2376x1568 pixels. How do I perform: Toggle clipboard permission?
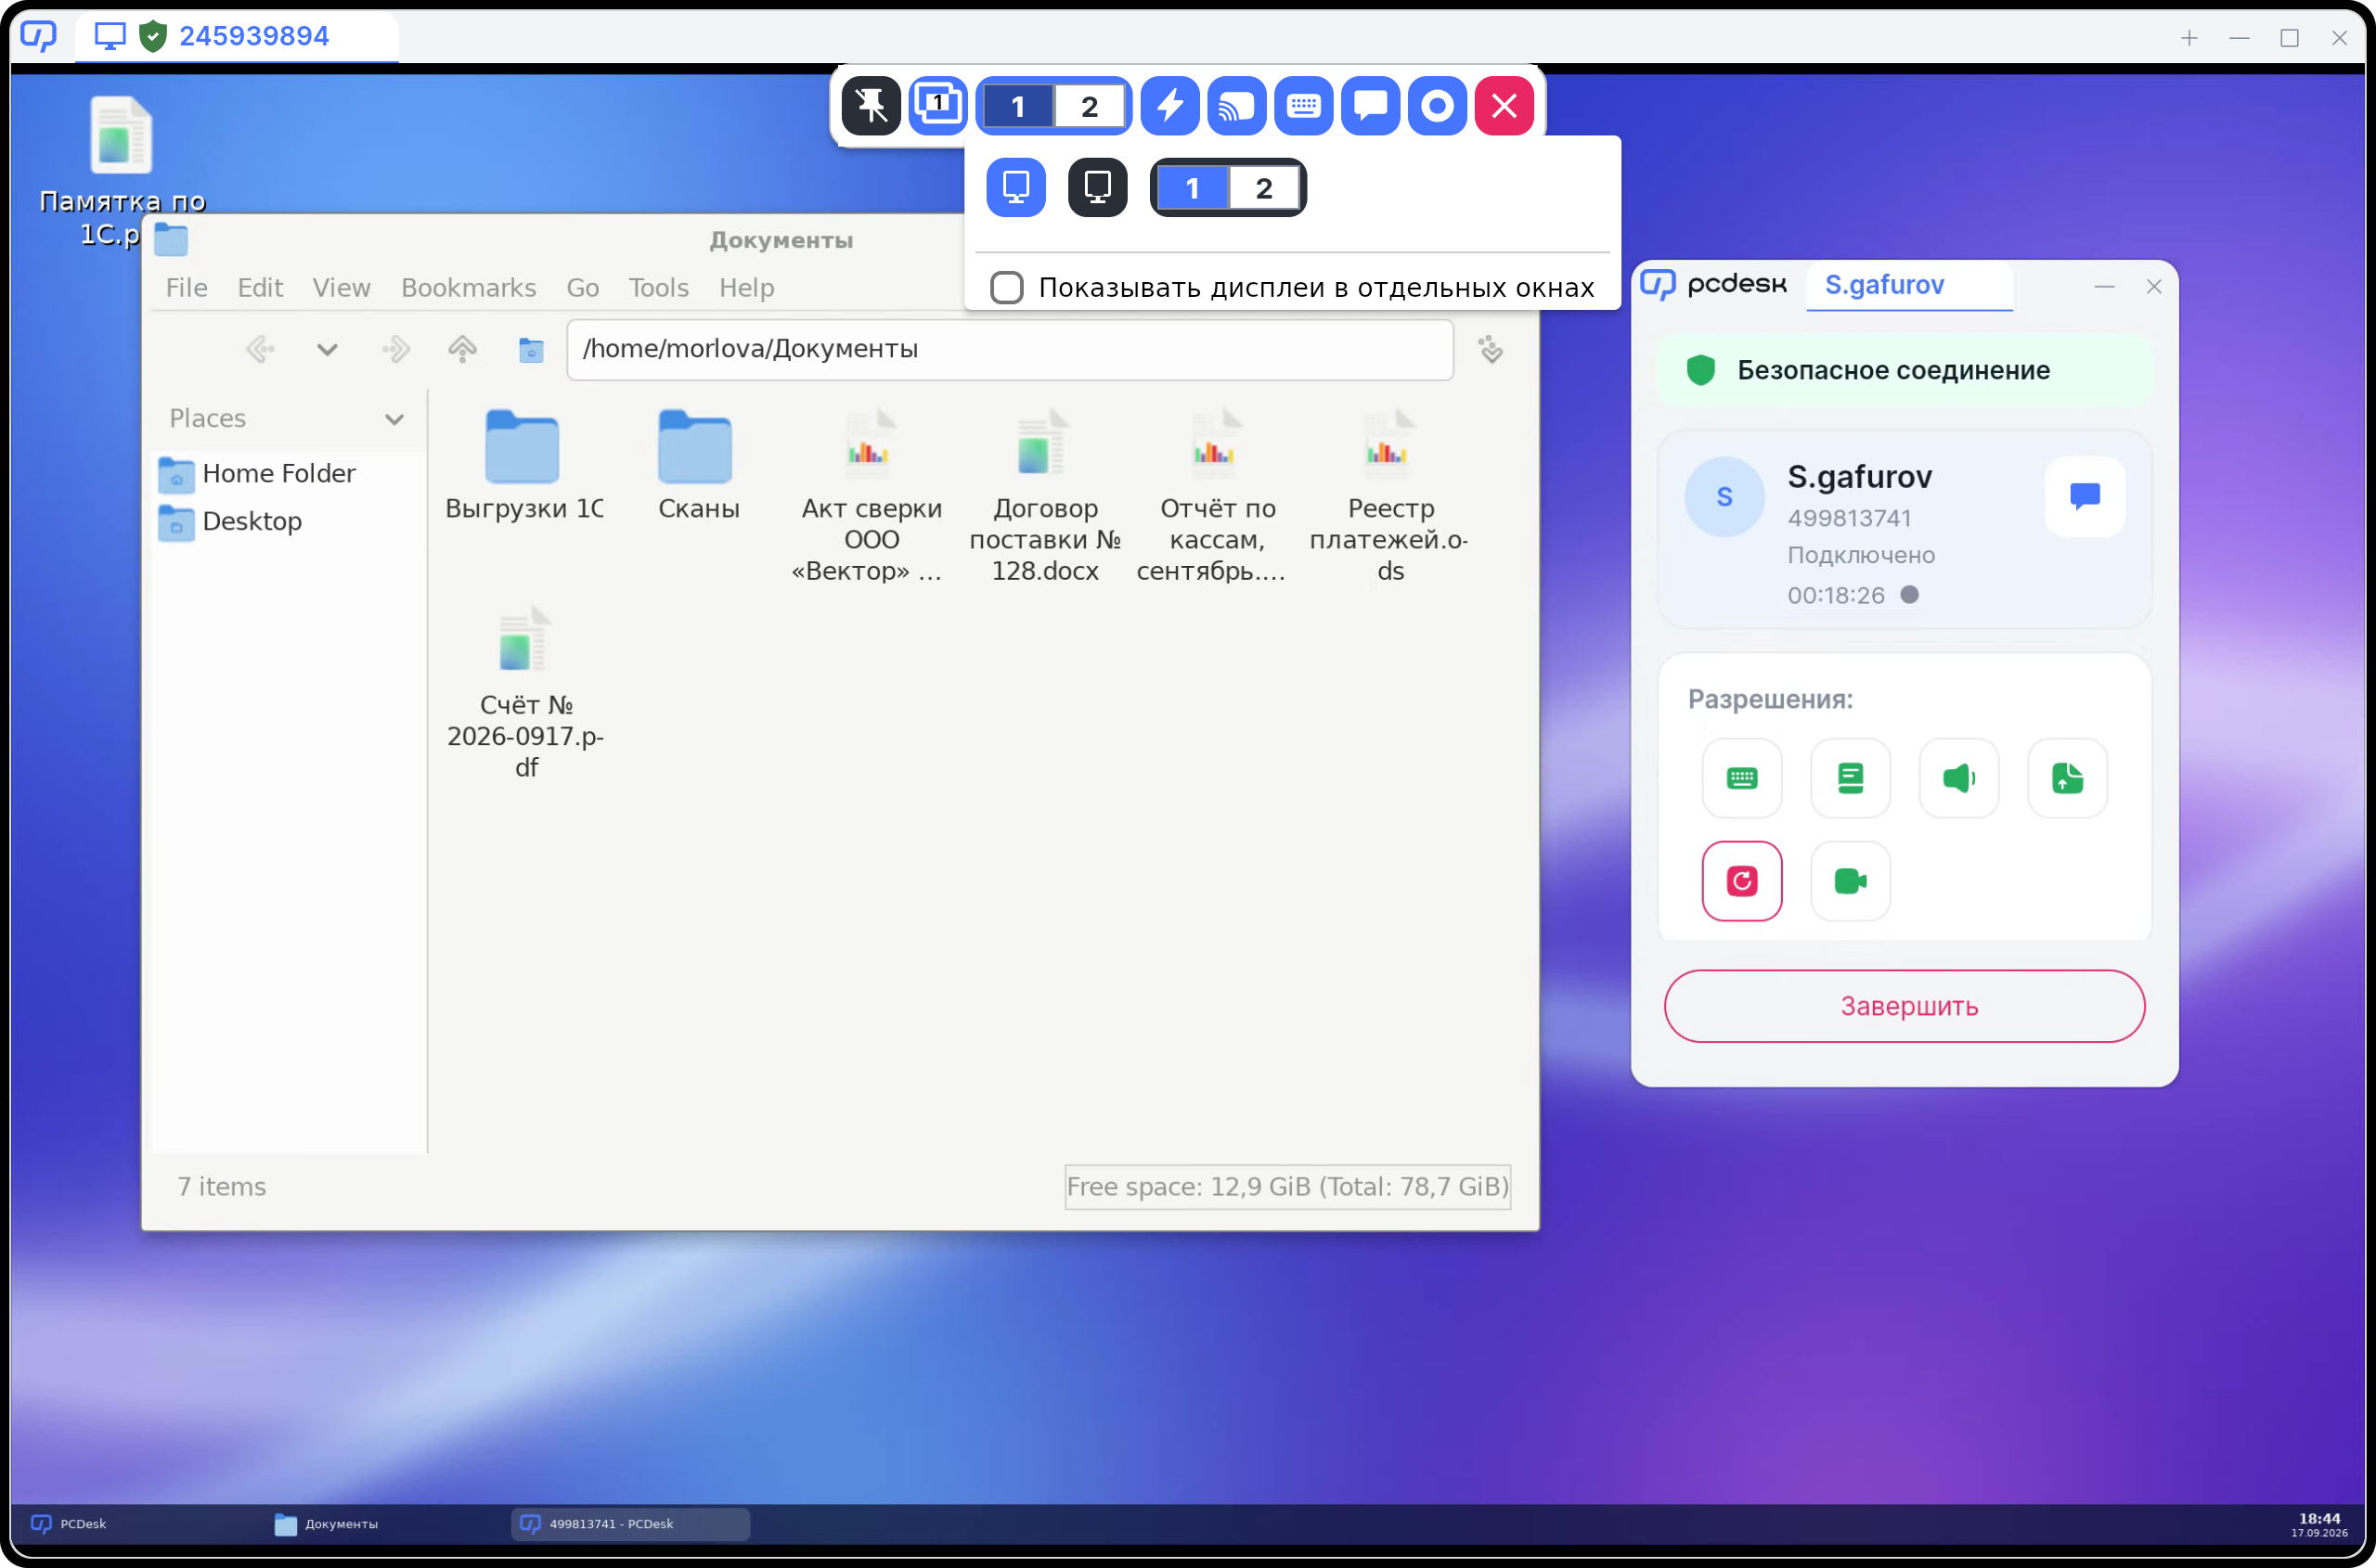click(x=1850, y=778)
